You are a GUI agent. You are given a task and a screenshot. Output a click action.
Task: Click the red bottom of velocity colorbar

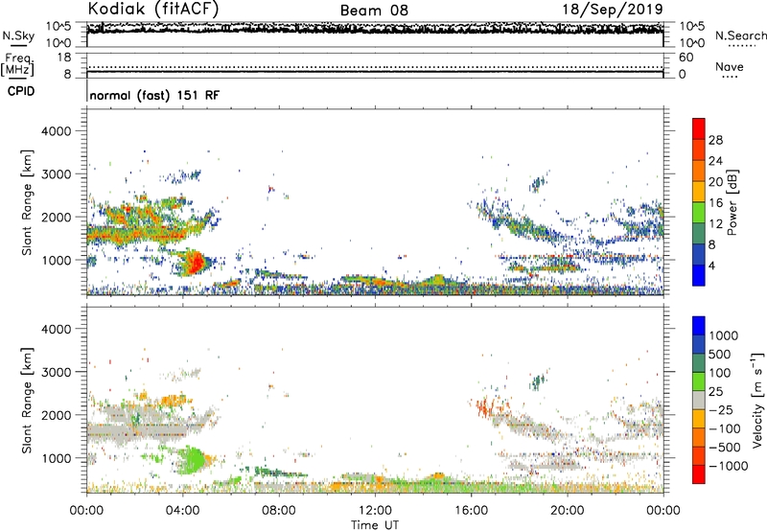coord(699,474)
